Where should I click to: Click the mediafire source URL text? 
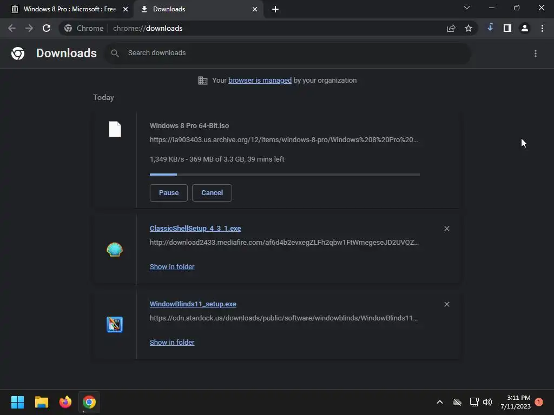click(x=284, y=243)
